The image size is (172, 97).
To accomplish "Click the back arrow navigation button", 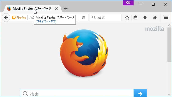I will coord(6,18).
